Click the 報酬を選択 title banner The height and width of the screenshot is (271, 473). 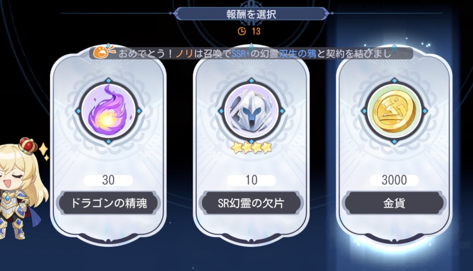point(251,14)
